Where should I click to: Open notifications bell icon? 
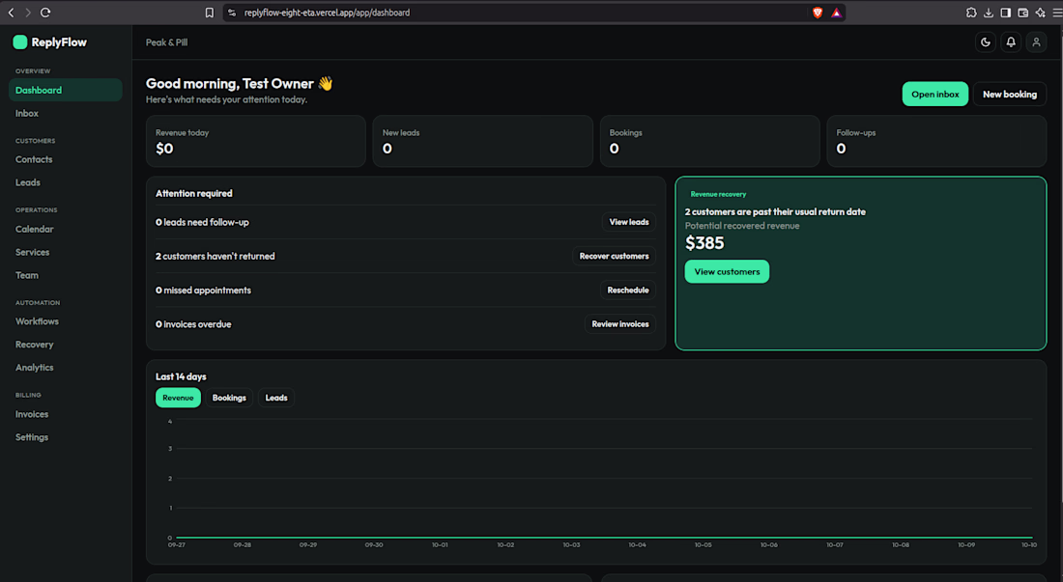tap(1011, 42)
